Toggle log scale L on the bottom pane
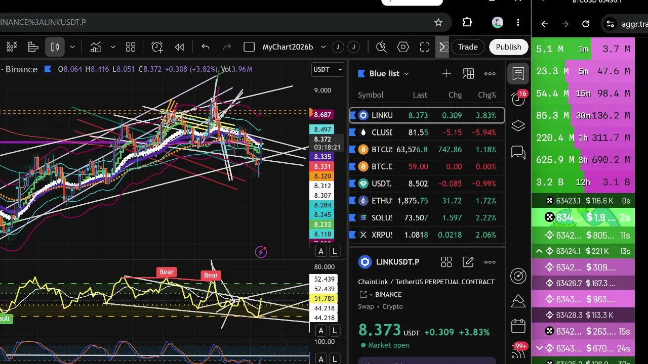This screenshot has width=648, height=364. pos(335,359)
